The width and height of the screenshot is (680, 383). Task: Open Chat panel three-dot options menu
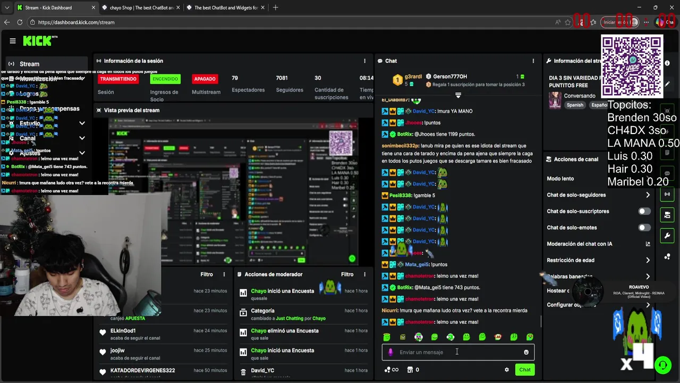pyautogui.click(x=533, y=61)
